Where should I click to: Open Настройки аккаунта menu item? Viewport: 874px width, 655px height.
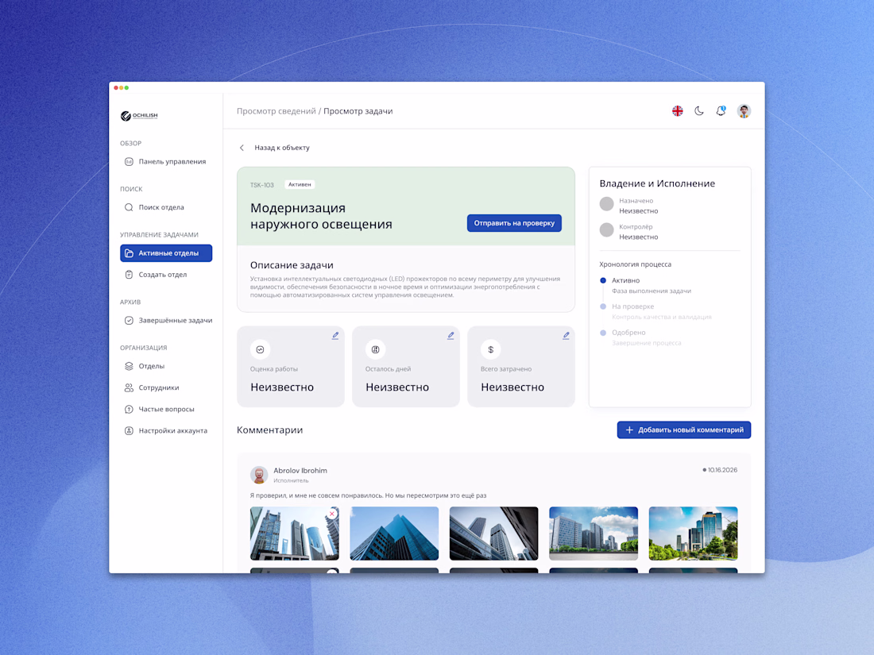click(x=166, y=430)
